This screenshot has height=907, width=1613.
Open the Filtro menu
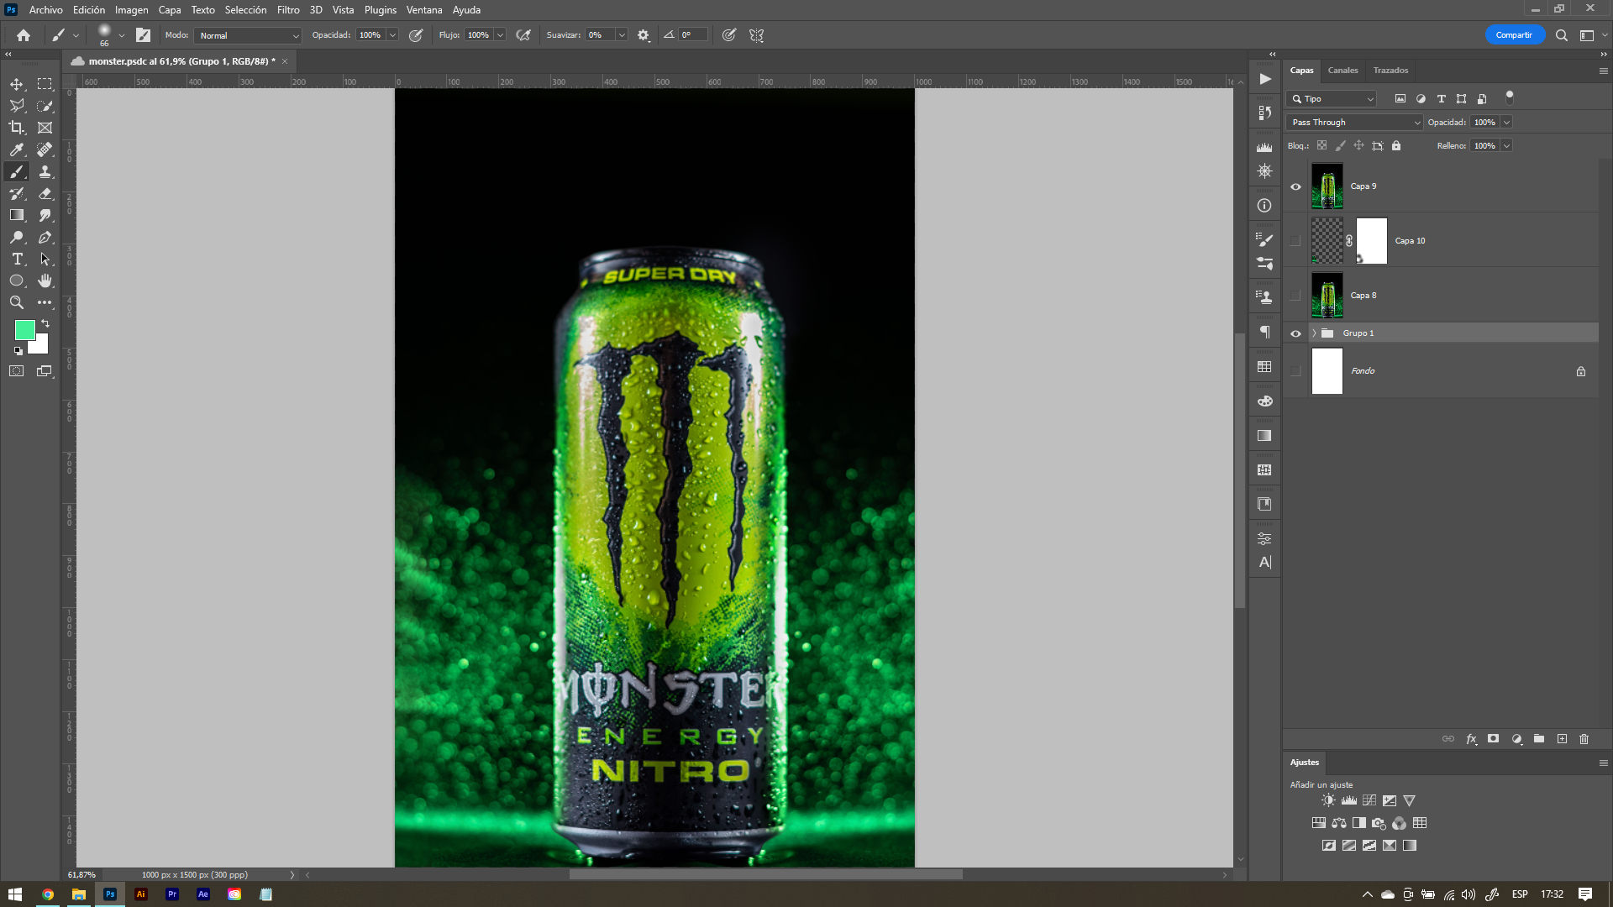[x=288, y=10]
